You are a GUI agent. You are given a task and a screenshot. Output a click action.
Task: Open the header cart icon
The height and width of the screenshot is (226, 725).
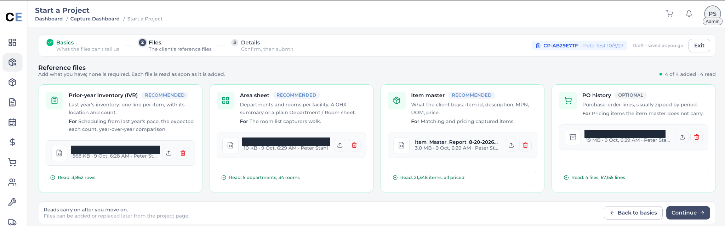tap(669, 13)
